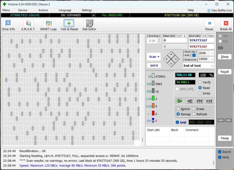234x170 pixels.
Task: Select the Verify radio button
Action: click(200, 82)
